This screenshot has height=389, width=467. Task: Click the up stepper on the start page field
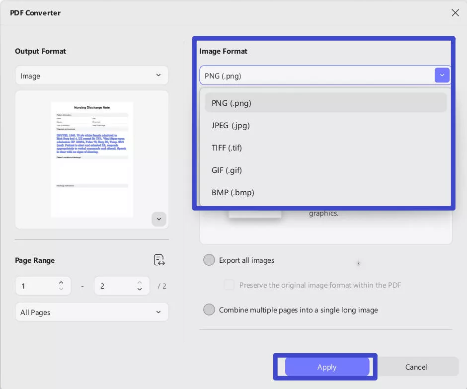(61, 282)
